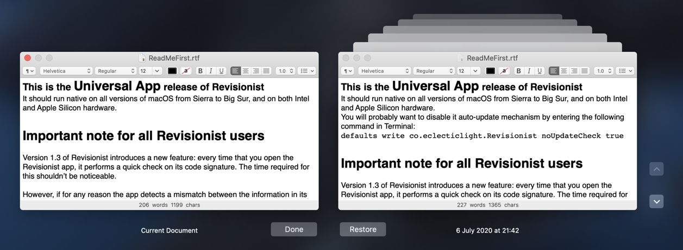The height and width of the screenshot is (250, 683).
Task: Restore the 6 July 2020 version
Action: tap(363, 229)
